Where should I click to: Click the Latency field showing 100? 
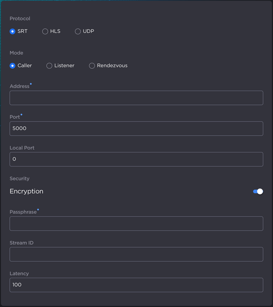[136, 285]
